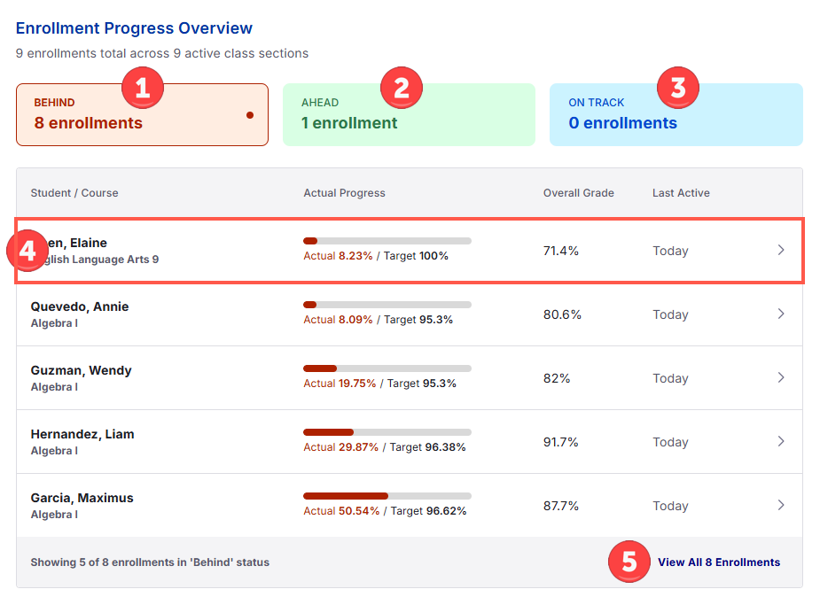The image size is (820, 597).
Task: Expand the Elaine English Language Arts row chevron
Action: click(x=781, y=250)
